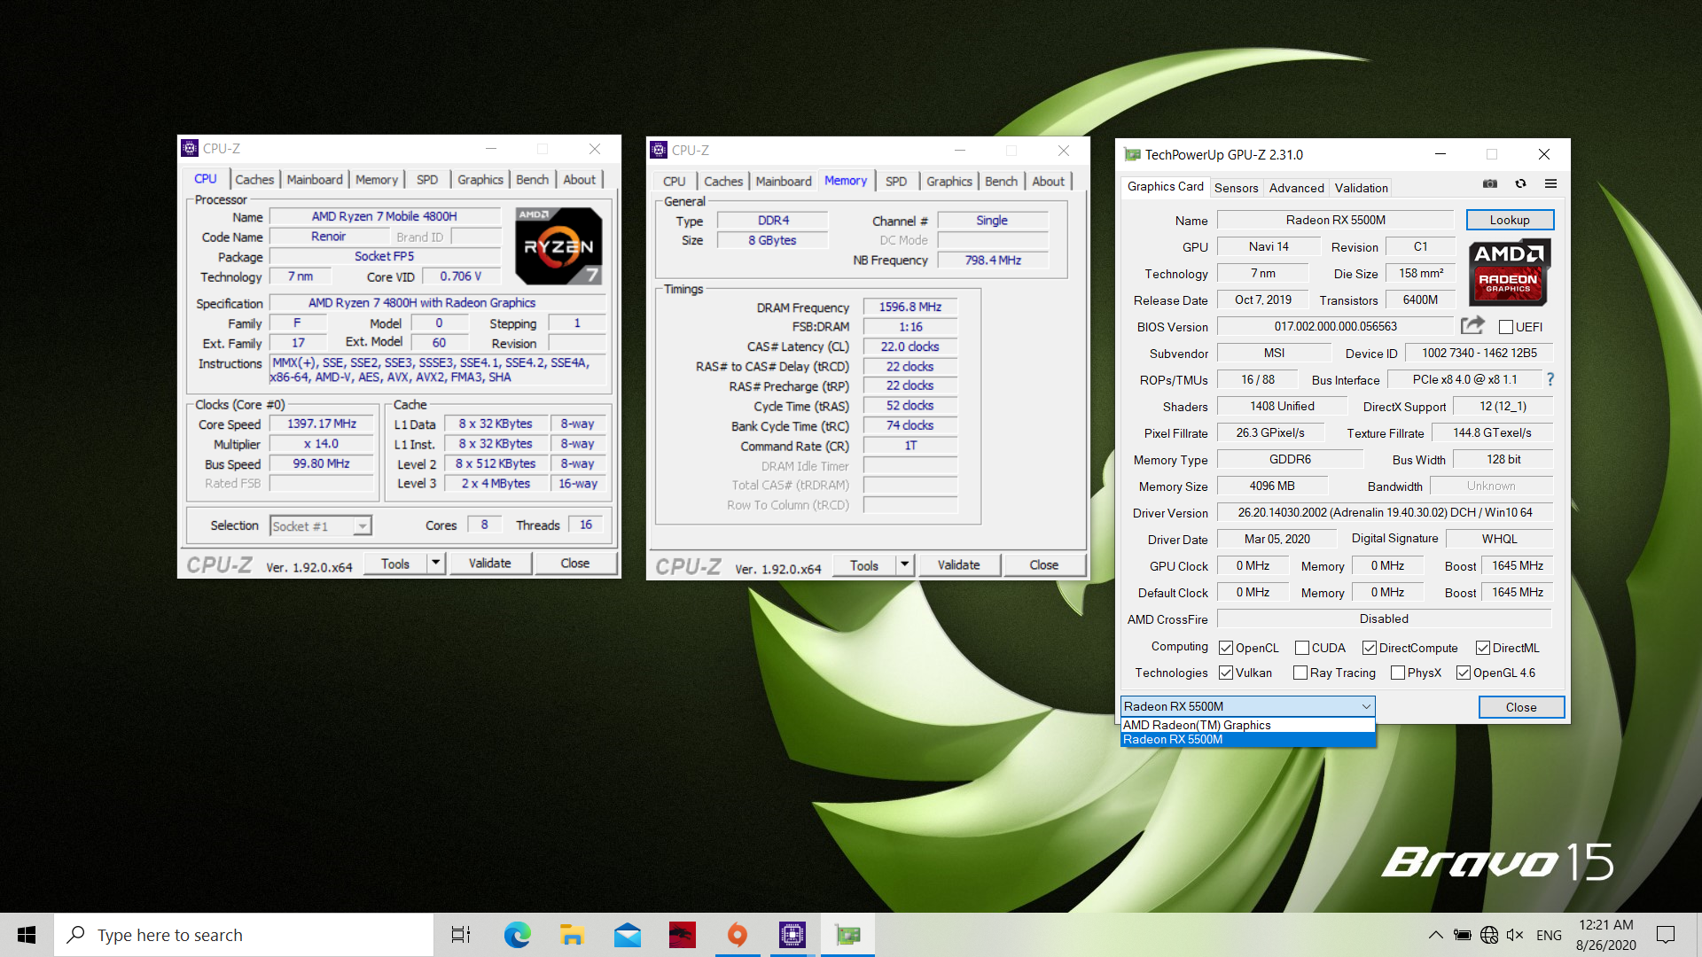Toggle the PhysX checkbox

click(x=1398, y=673)
